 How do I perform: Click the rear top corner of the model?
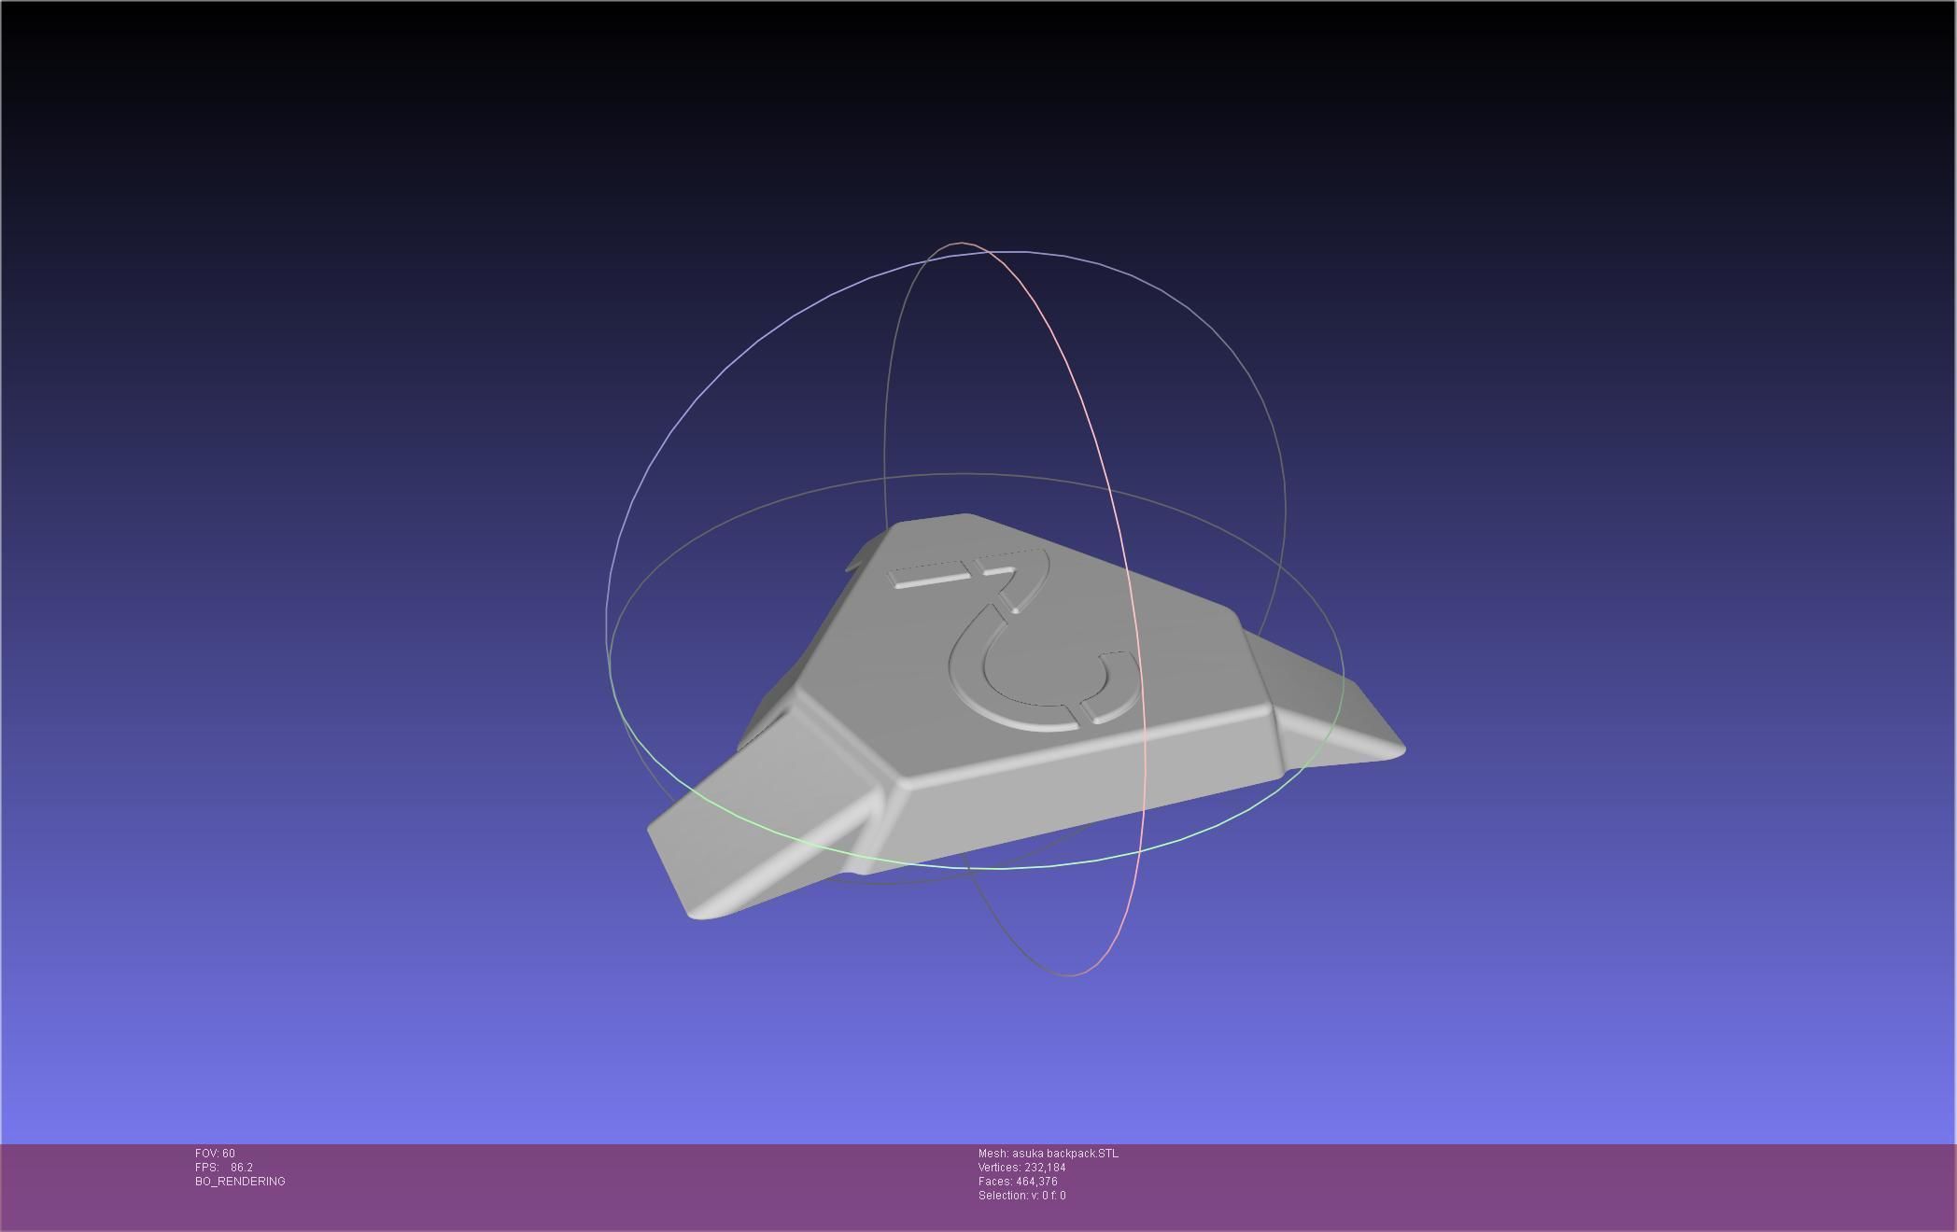click(966, 518)
